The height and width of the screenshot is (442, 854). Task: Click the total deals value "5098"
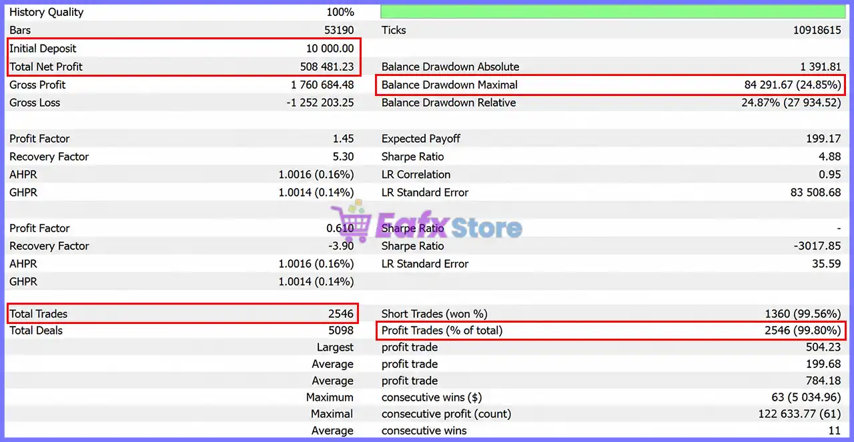342,331
